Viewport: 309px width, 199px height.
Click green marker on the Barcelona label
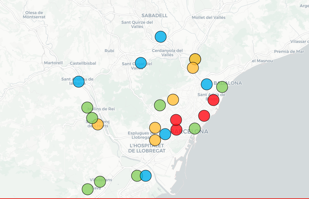195,129
